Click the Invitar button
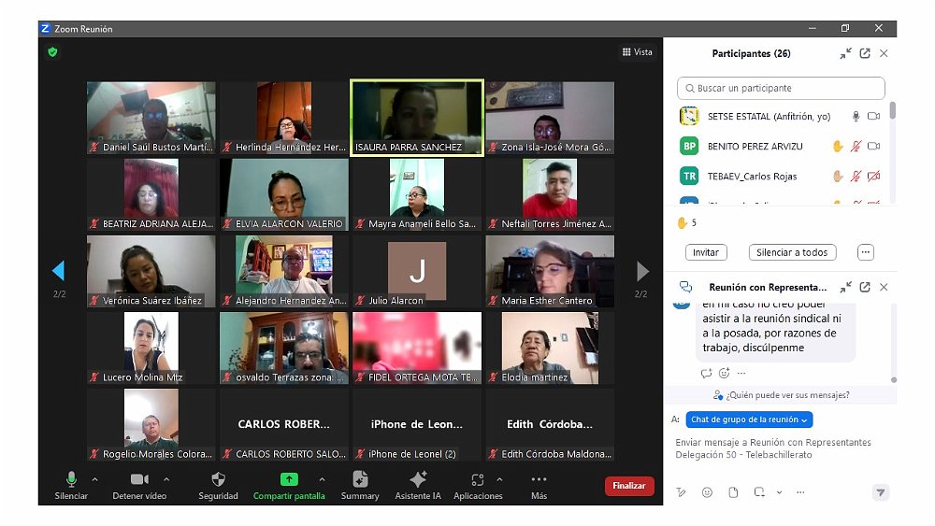 click(706, 252)
